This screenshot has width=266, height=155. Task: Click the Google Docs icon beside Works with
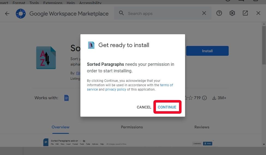coord(66,98)
